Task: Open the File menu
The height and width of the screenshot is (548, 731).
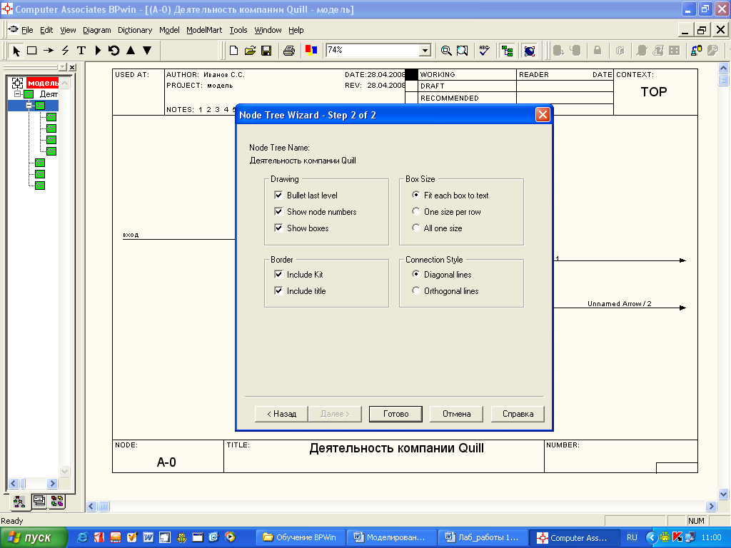Action: tap(27, 30)
